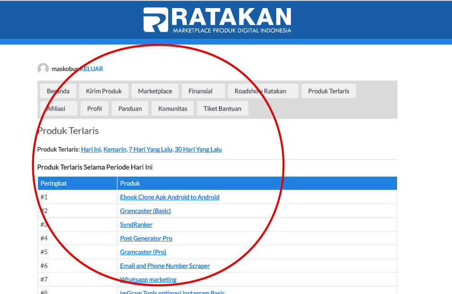452x294 pixels.
Task: Open the Whatsapp marketing product link
Action: pos(148,279)
